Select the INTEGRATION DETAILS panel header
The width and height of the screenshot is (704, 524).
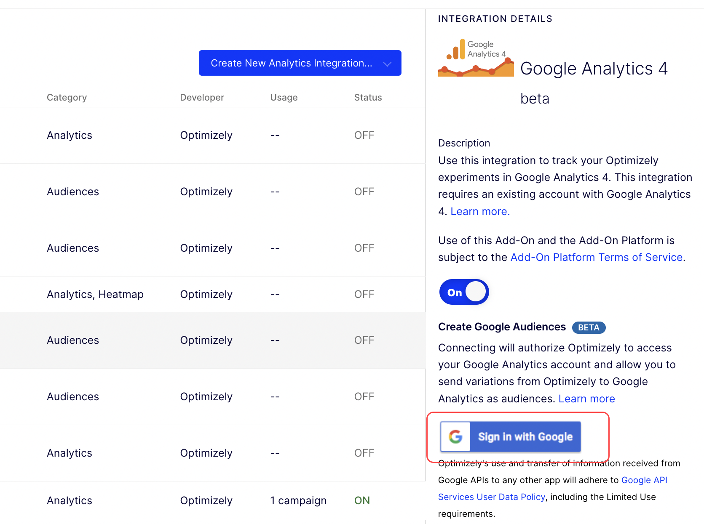click(x=495, y=19)
